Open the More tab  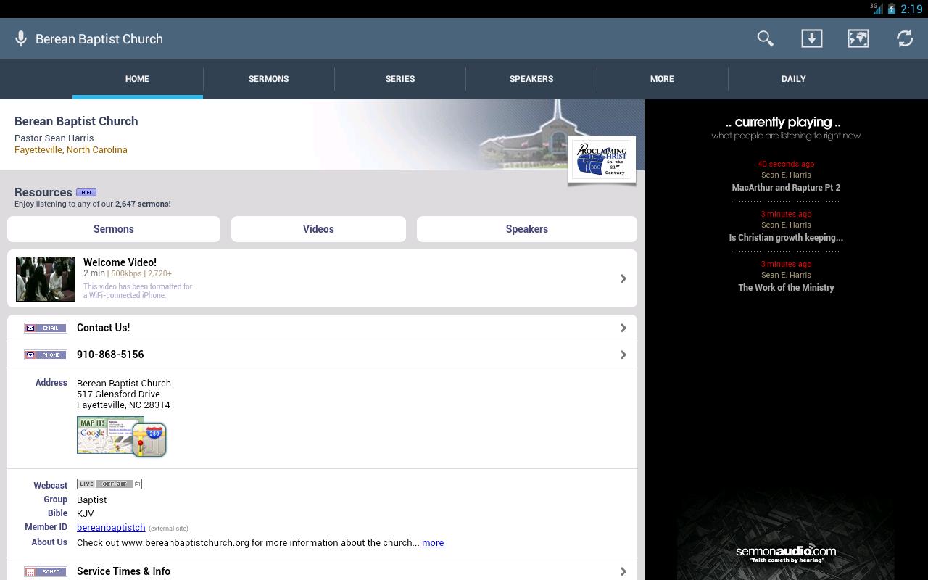point(662,79)
